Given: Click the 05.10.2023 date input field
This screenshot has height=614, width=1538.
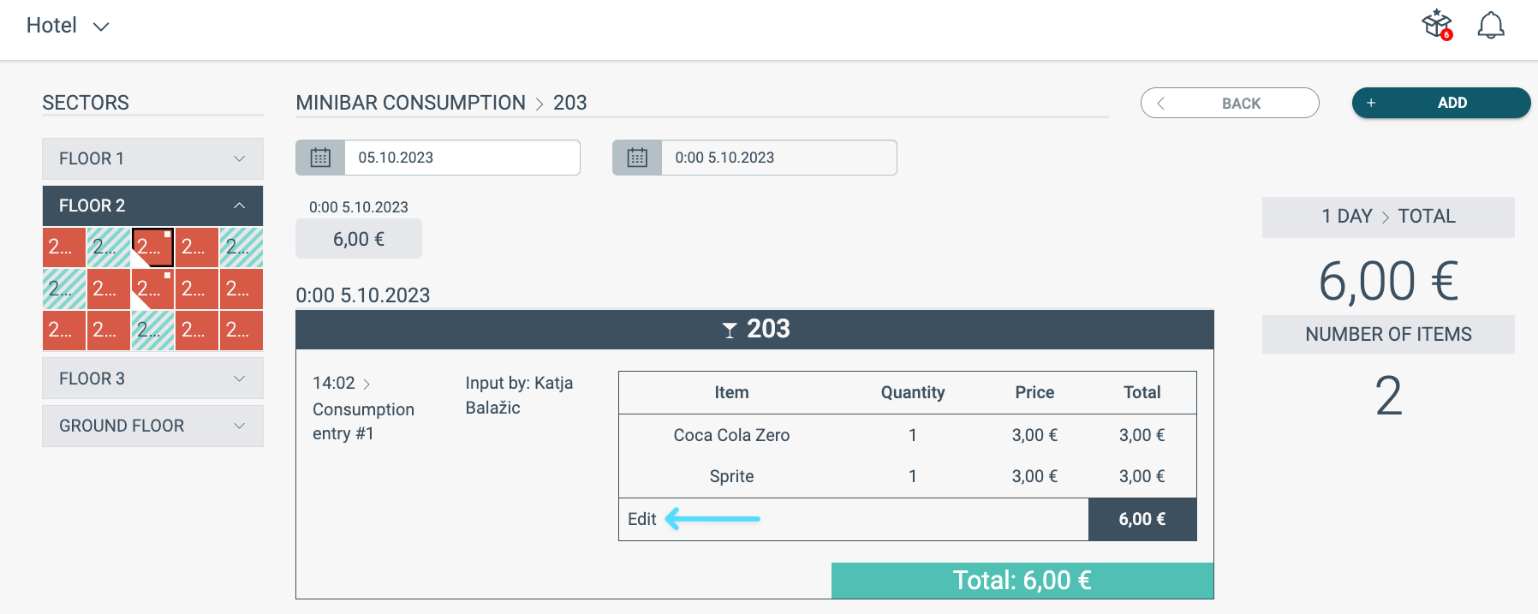Looking at the screenshot, I should (462, 158).
